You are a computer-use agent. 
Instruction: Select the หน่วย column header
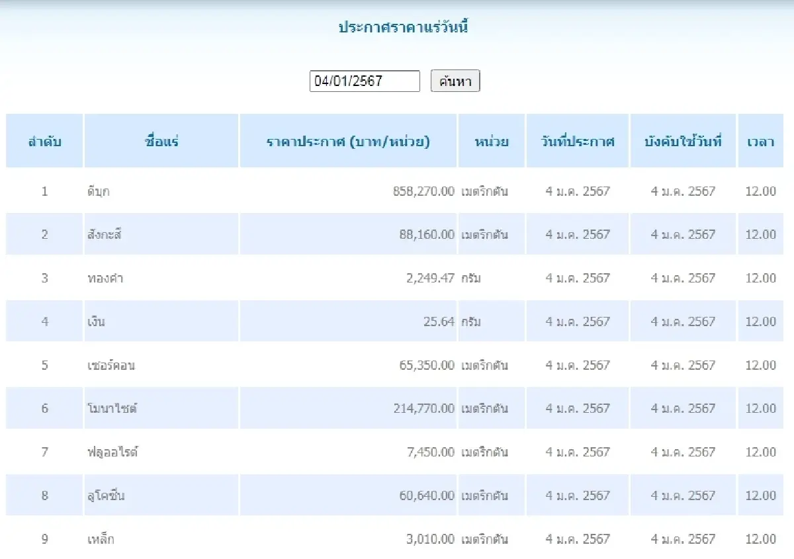click(x=492, y=141)
